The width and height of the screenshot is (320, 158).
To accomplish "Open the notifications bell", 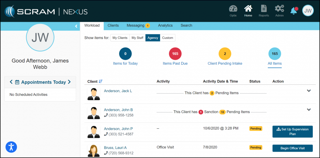I will point(294,11).
